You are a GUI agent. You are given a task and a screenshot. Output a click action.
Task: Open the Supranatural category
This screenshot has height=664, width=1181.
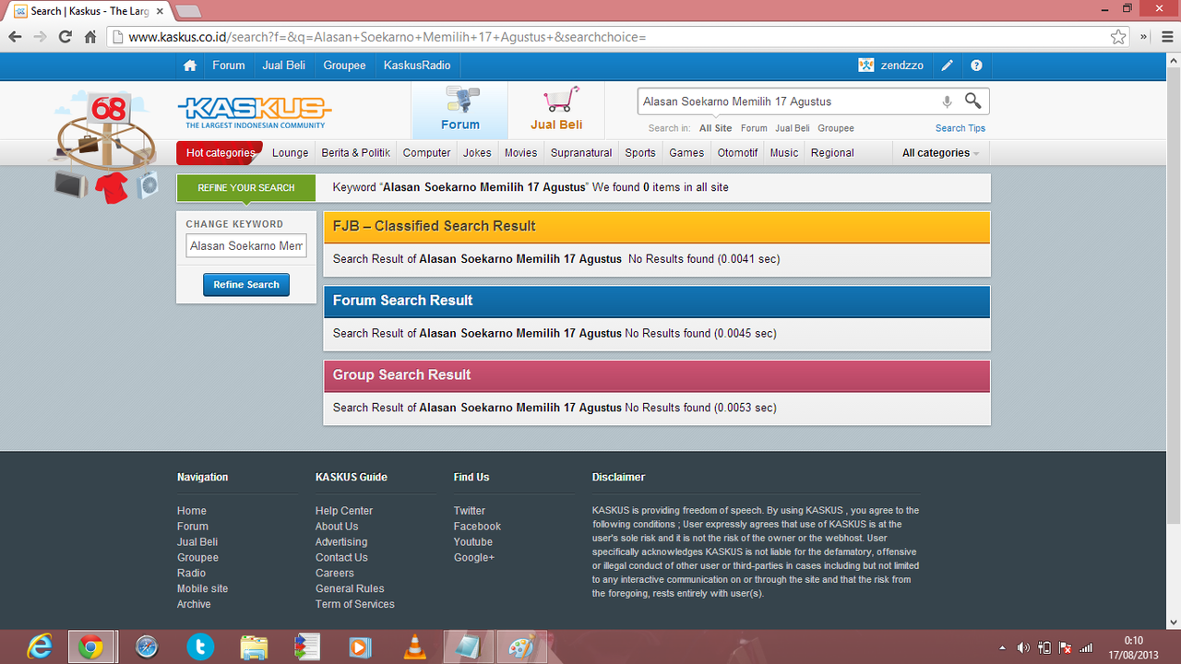[x=581, y=153]
